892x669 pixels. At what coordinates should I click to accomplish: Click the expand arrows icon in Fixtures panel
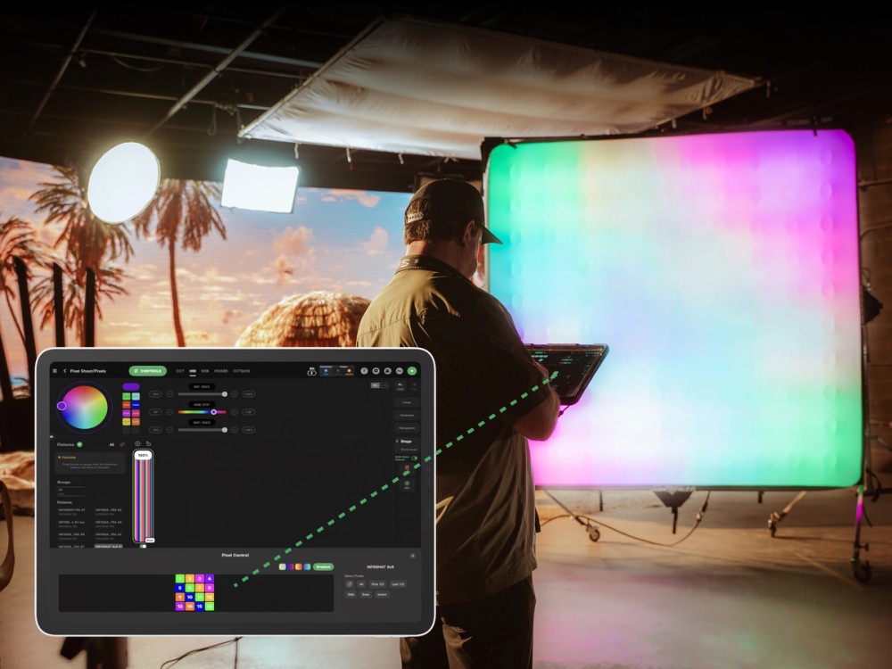click(x=122, y=444)
